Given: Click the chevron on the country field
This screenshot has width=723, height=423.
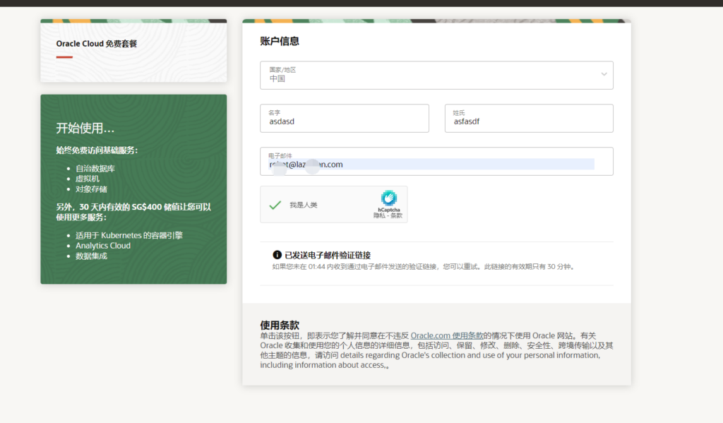Looking at the screenshot, I should point(604,75).
